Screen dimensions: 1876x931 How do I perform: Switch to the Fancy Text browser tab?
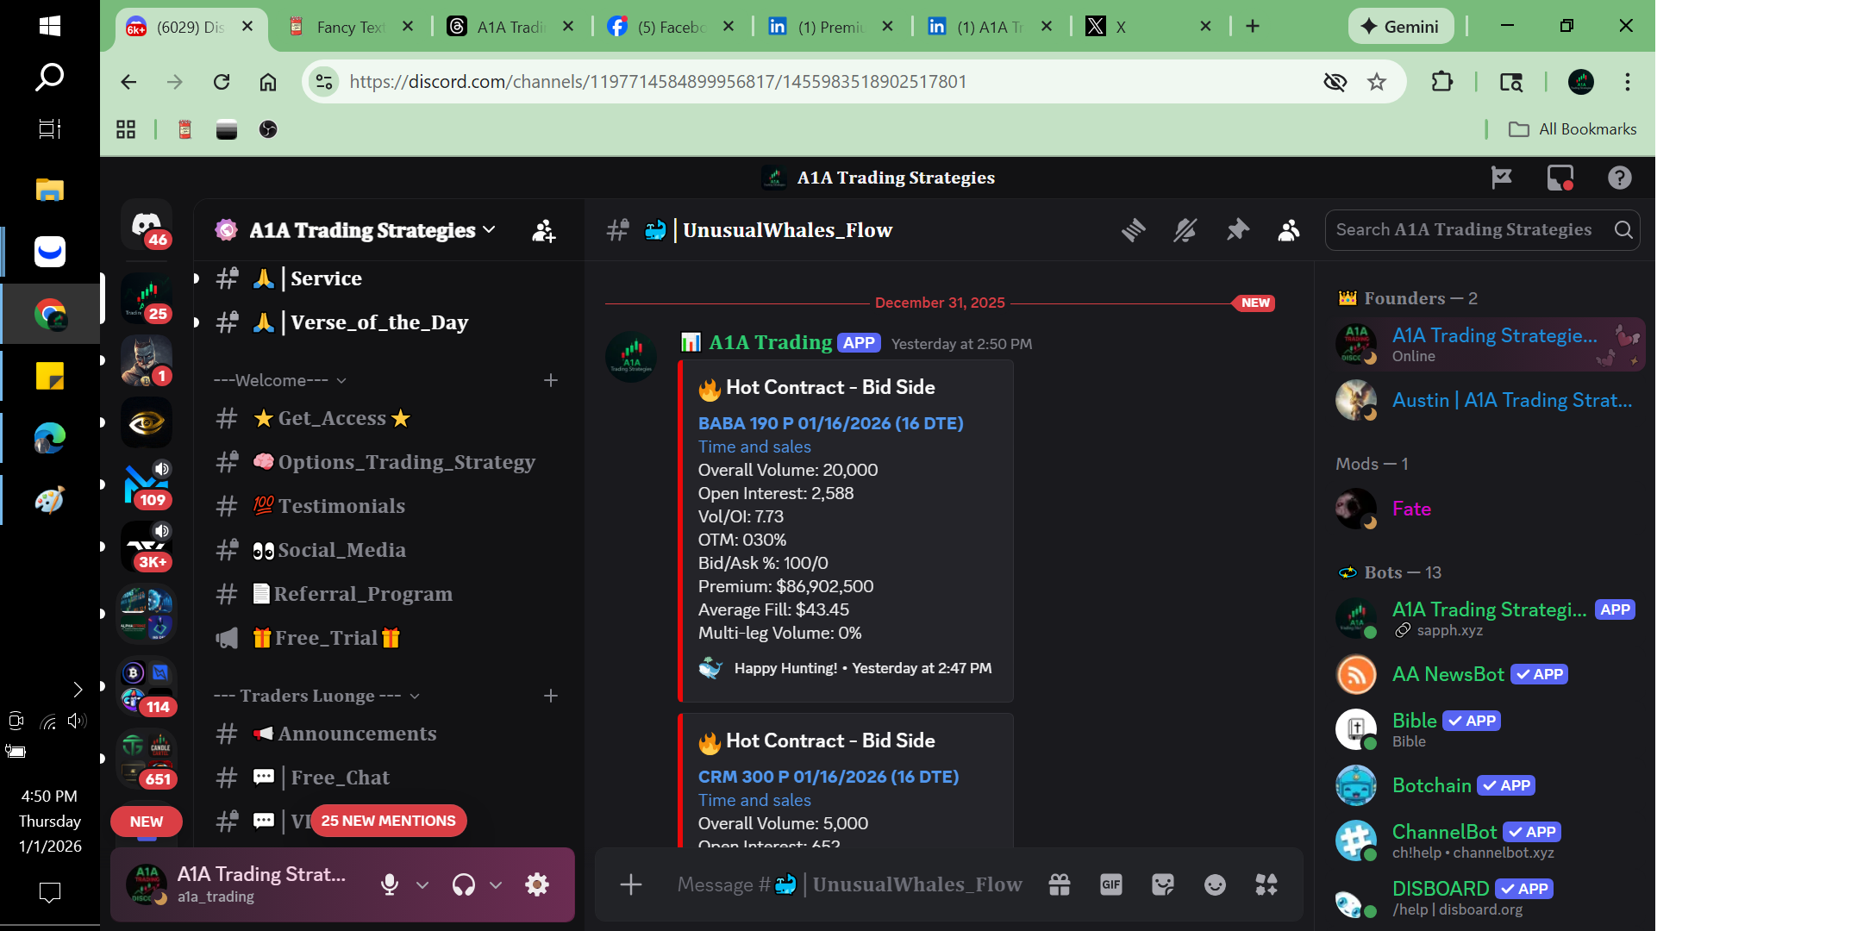349,27
